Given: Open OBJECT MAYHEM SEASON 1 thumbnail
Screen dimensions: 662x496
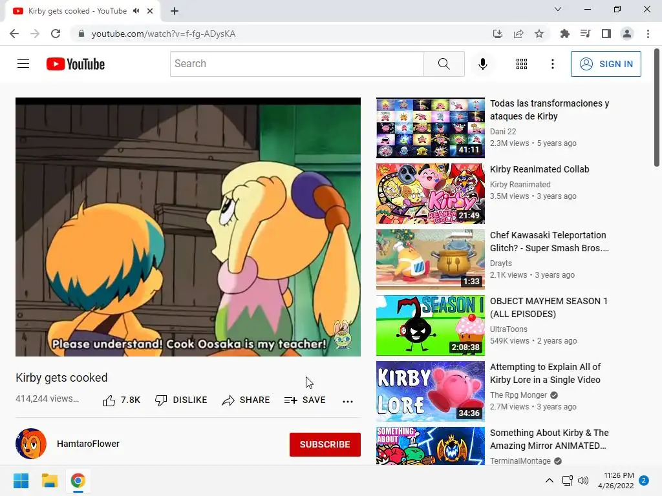Looking at the screenshot, I should (x=430, y=325).
